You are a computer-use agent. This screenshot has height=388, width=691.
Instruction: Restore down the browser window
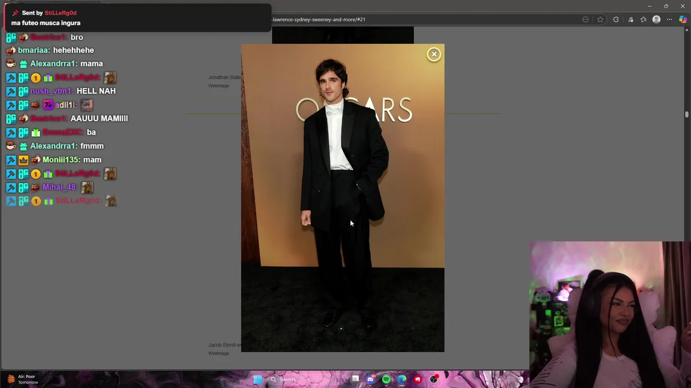[666, 6]
